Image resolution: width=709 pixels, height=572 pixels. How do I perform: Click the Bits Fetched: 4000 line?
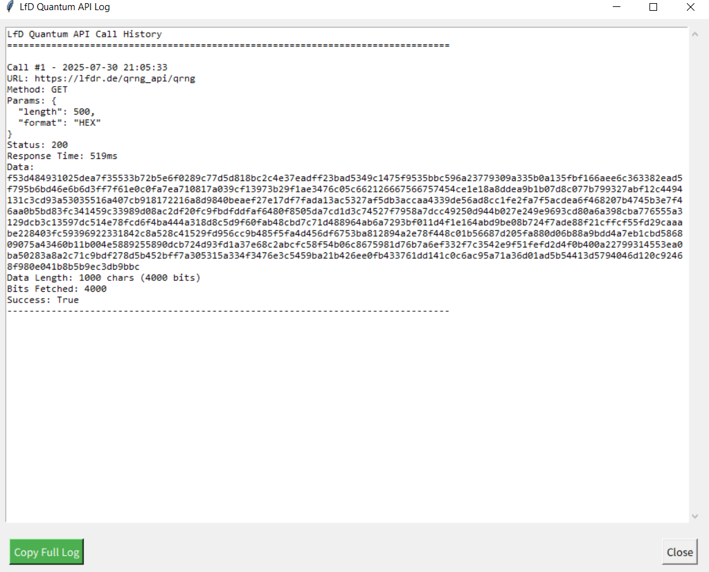[x=56, y=289]
